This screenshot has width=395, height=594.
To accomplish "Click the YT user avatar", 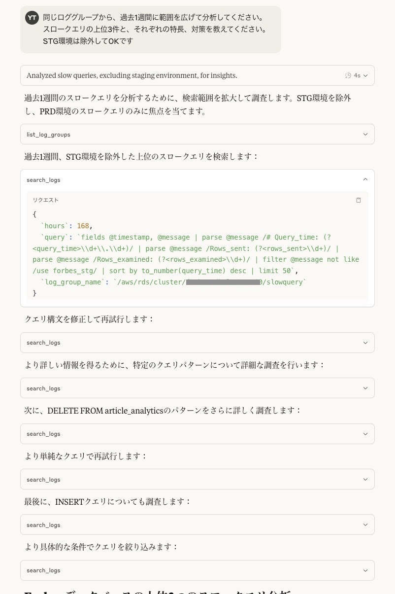I will 32,17.
